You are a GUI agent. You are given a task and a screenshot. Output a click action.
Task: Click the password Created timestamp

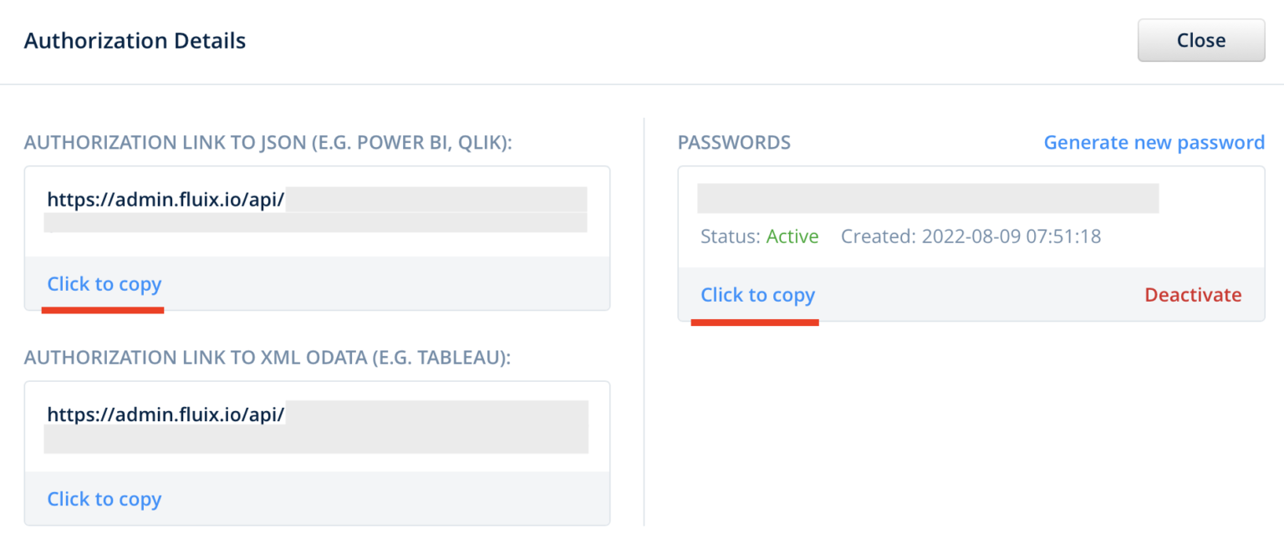point(971,236)
